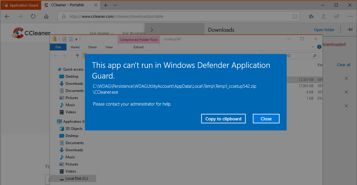The image size is (357, 185).
Task: Open Edge's more settings ellipsis menu
Action: click(x=350, y=17)
